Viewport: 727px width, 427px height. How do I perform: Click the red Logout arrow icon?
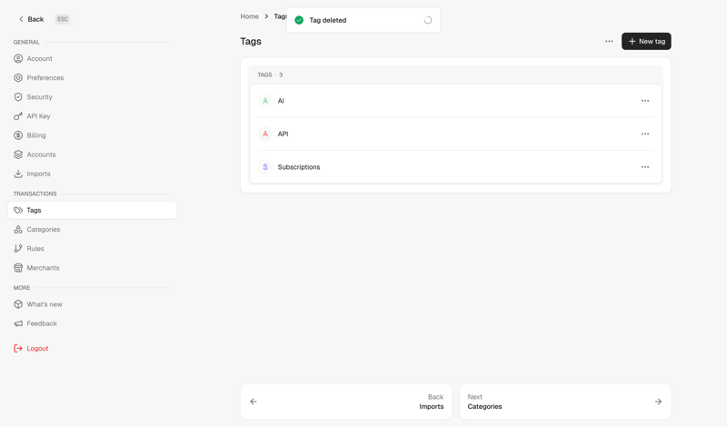point(18,348)
